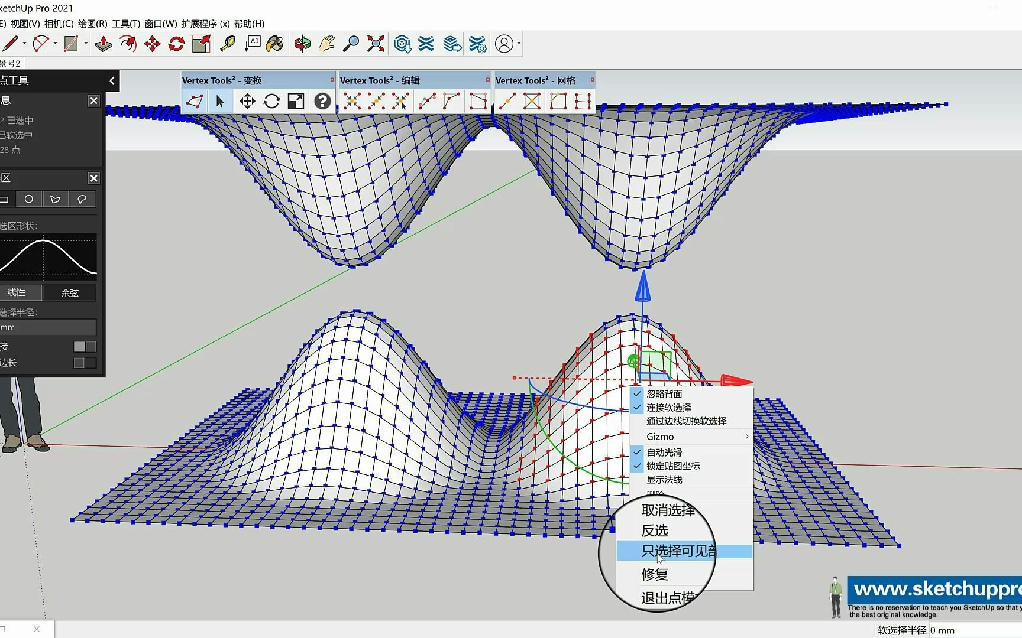Choose Vertex Tools select arrow
This screenshot has height=638, width=1022.
point(220,101)
